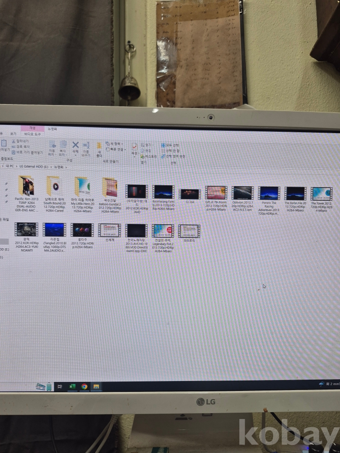Click Select all (모두 선택)
The image size is (340, 453).
click(171, 145)
